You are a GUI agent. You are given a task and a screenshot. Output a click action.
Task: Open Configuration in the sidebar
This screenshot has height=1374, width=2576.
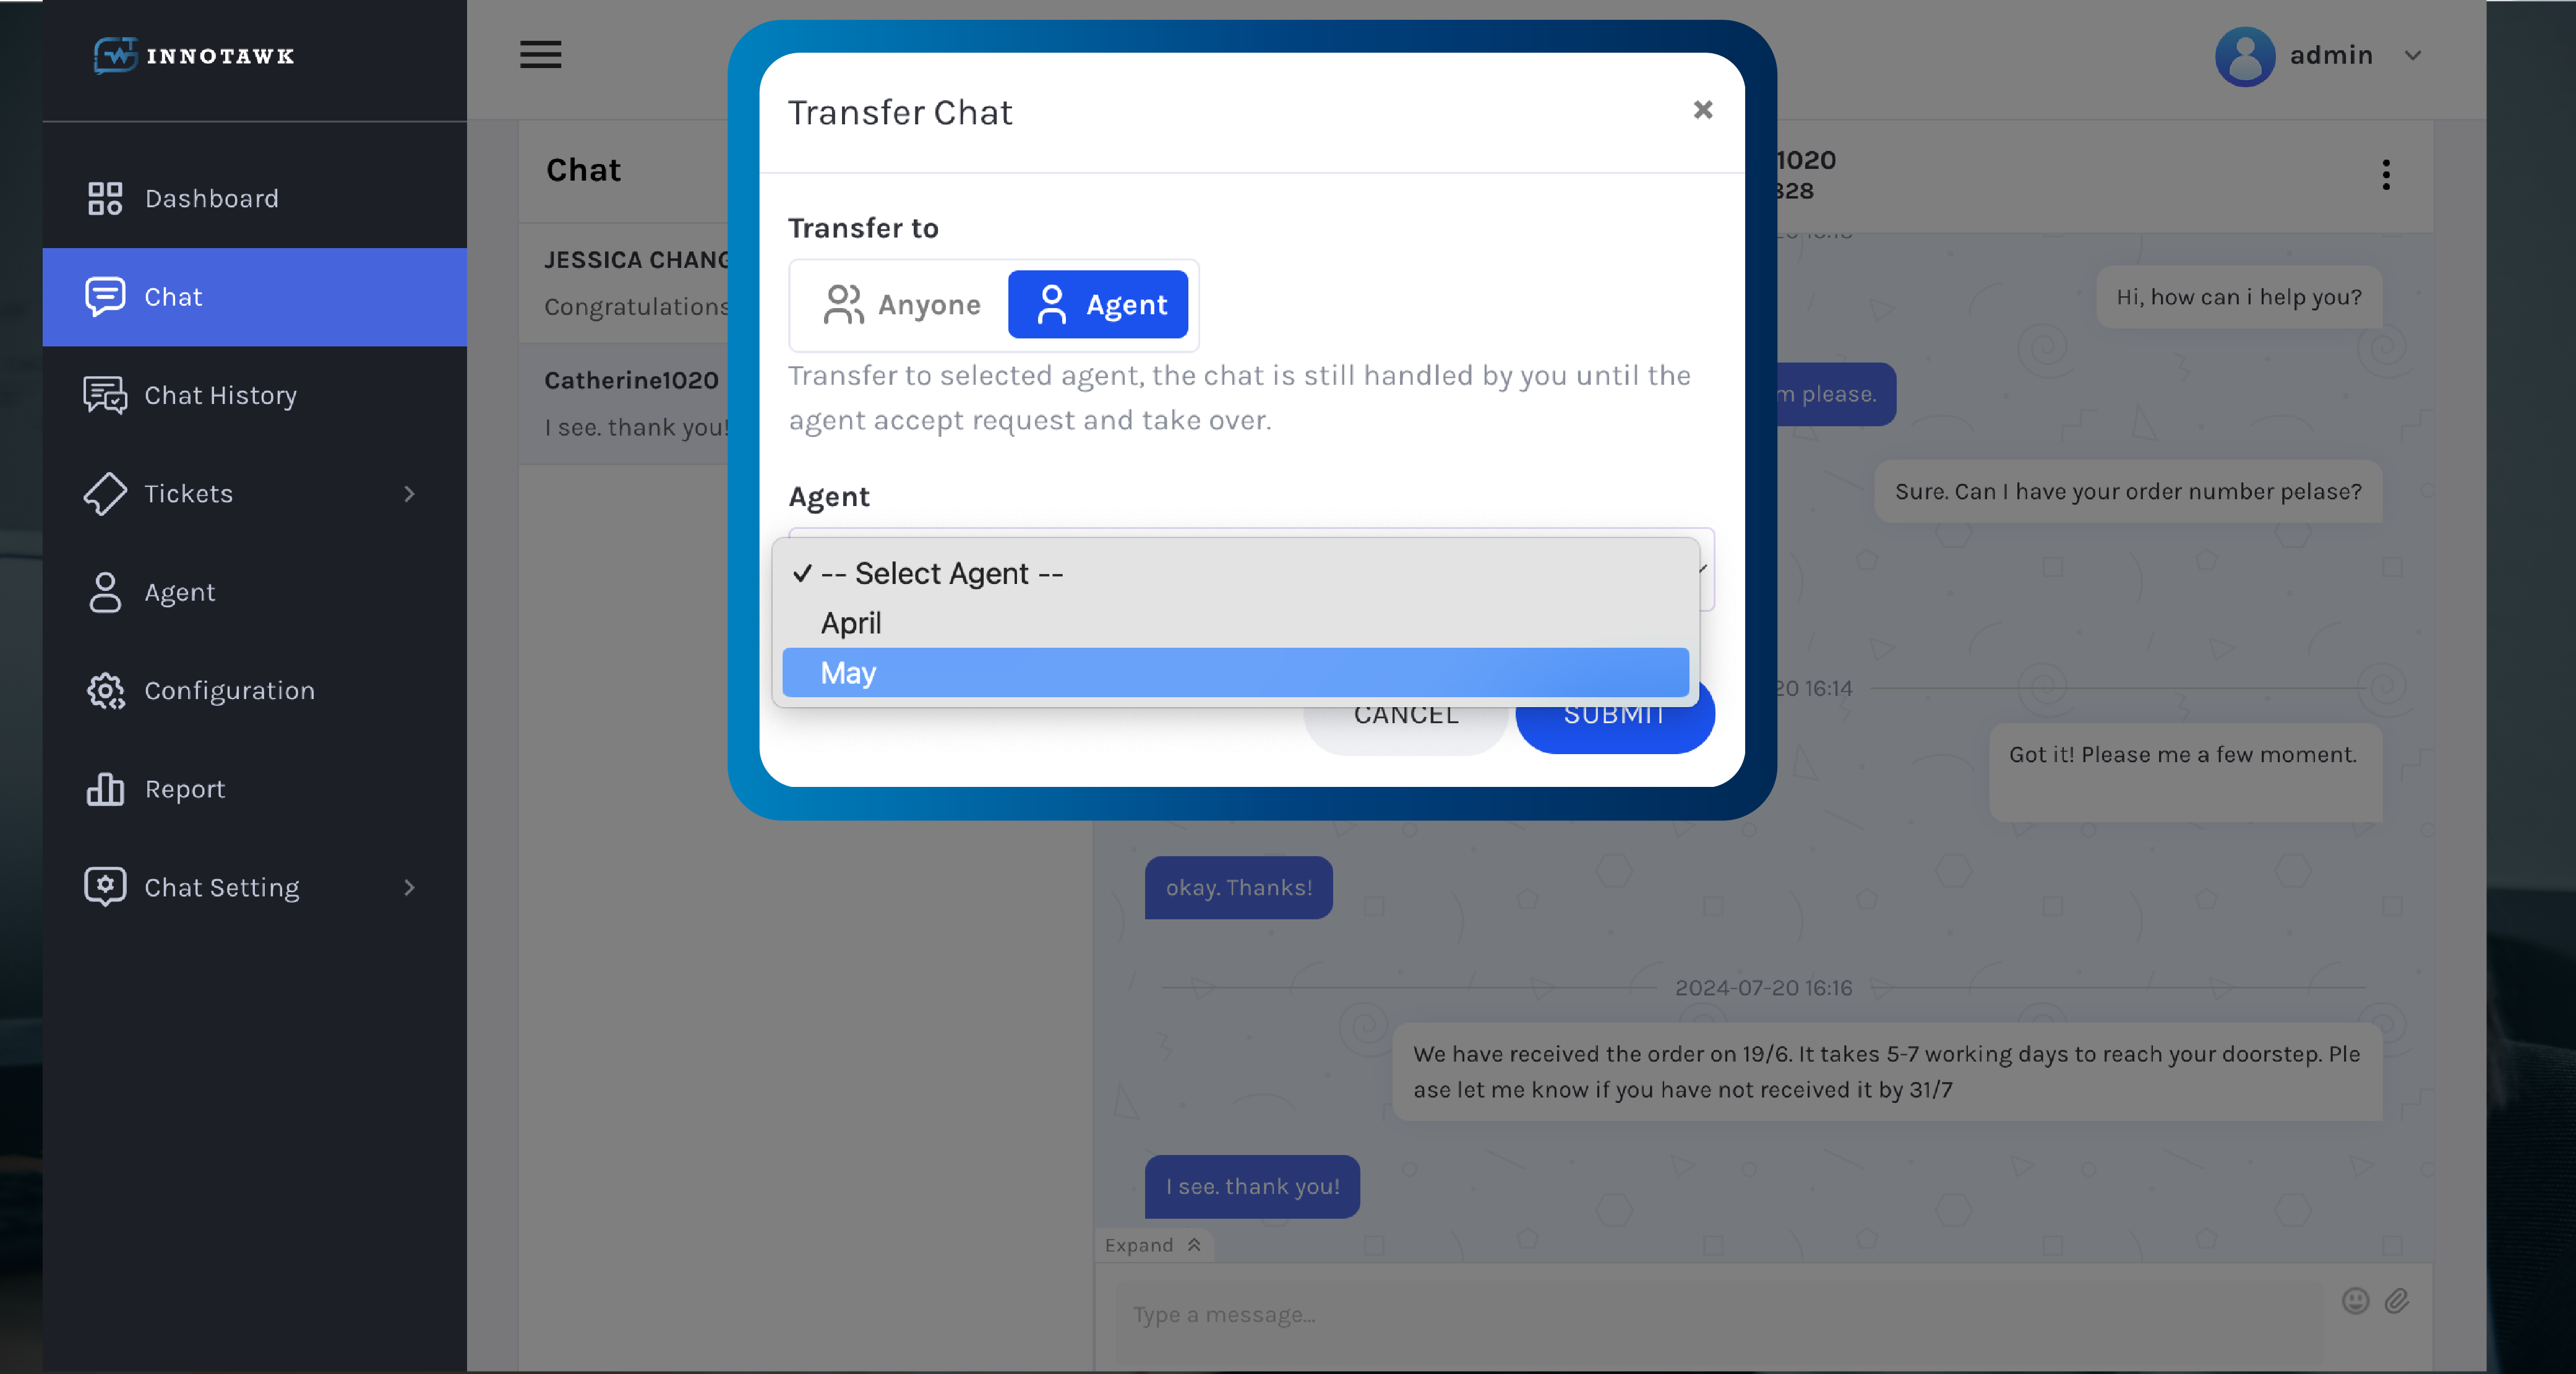pyautogui.click(x=255, y=690)
